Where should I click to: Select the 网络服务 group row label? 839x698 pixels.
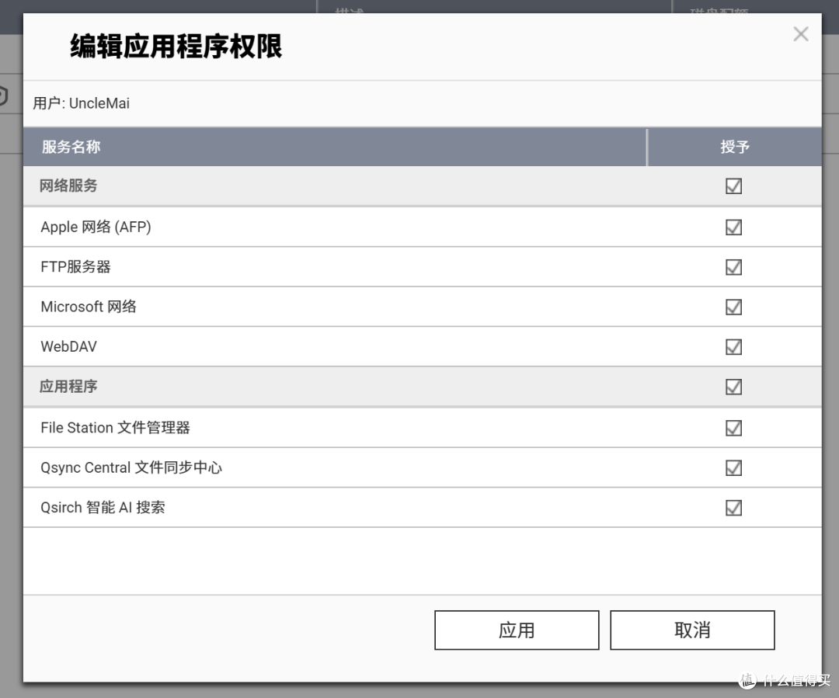click(68, 186)
